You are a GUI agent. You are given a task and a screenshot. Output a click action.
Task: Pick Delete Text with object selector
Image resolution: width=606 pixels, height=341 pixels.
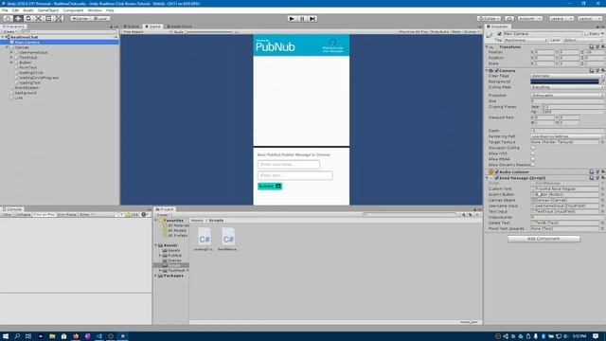[602, 223]
